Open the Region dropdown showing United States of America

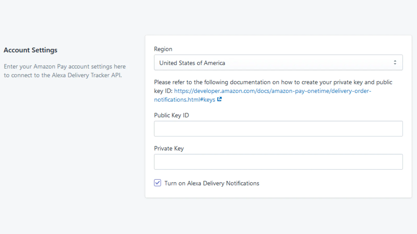(x=278, y=62)
